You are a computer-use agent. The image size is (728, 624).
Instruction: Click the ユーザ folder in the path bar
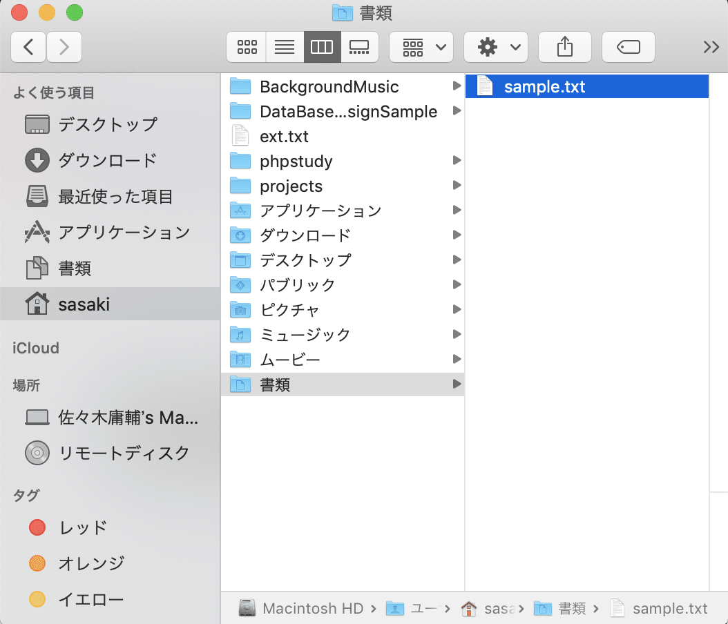tap(412, 608)
